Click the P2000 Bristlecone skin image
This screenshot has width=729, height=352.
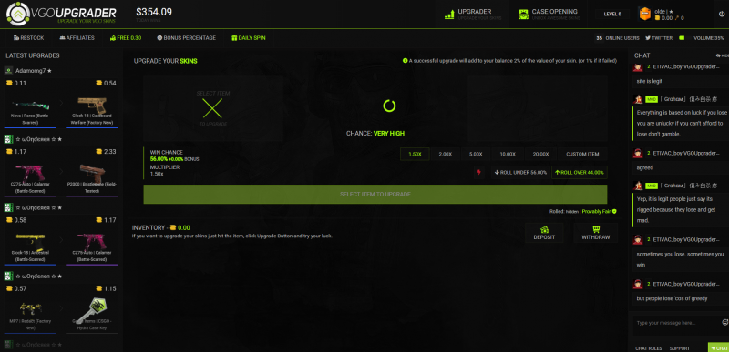pos(92,173)
